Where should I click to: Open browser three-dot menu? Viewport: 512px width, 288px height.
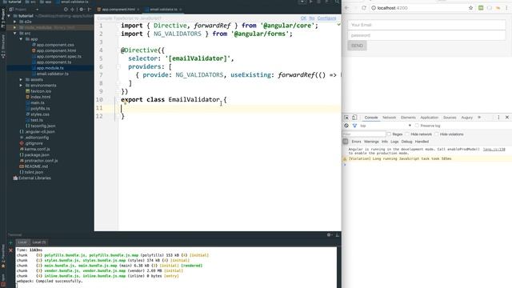click(506, 8)
